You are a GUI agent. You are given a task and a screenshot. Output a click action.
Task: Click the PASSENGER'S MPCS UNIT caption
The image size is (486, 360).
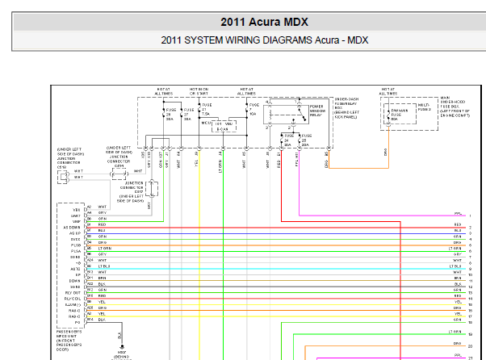[69, 341]
